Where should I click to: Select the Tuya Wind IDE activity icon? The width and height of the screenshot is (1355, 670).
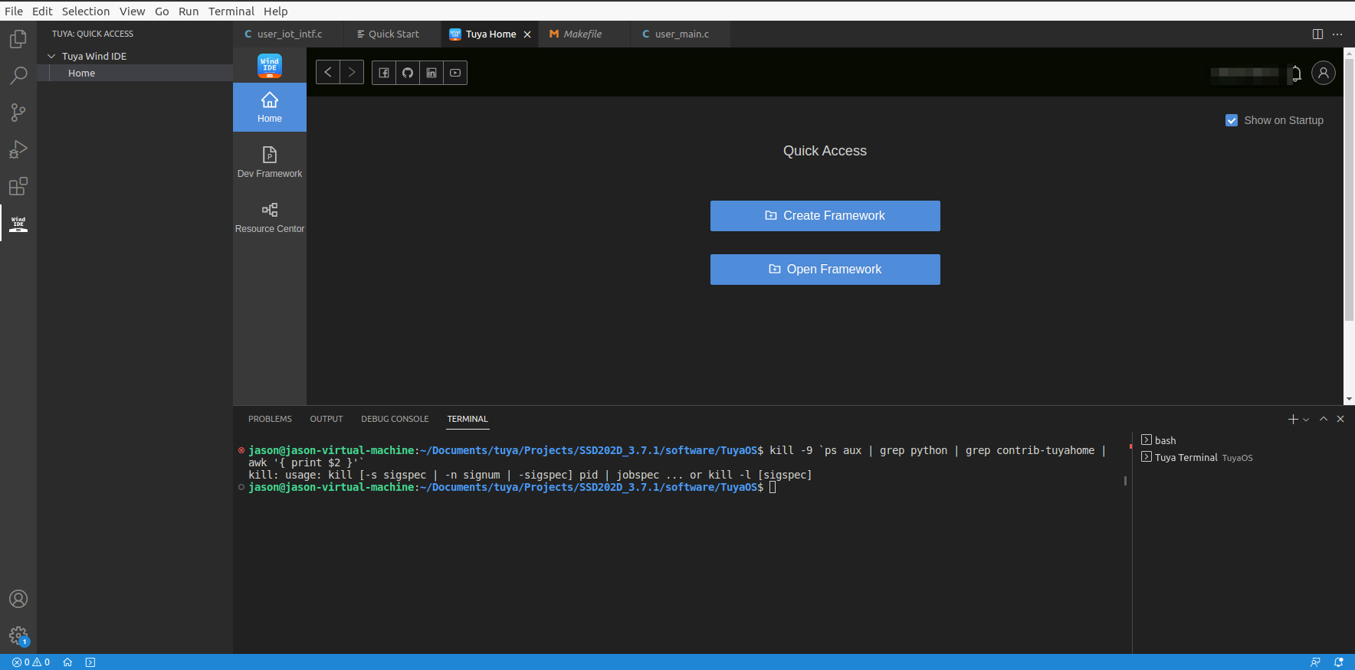pos(18,223)
